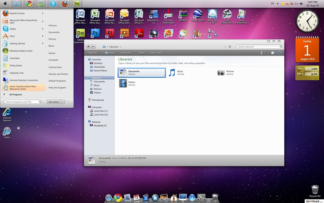Image resolution: width=324 pixels, height=203 pixels.
Task: Open the Adobe Acrobat desktop icon
Action: point(139,33)
